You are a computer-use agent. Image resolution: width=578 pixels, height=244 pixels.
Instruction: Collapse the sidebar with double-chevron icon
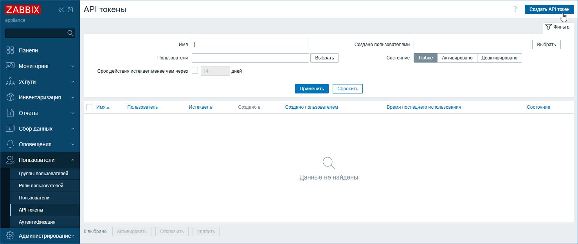61,10
